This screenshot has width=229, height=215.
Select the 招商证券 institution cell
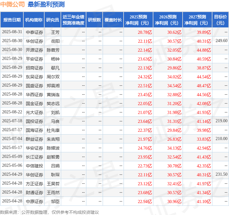34,68
